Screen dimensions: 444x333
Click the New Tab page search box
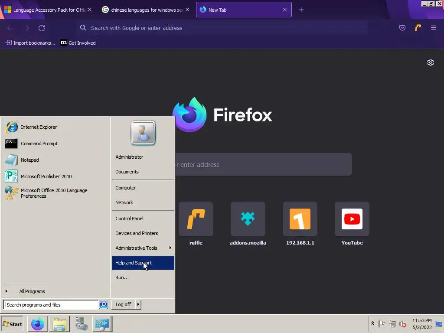pyautogui.click(x=263, y=164)
